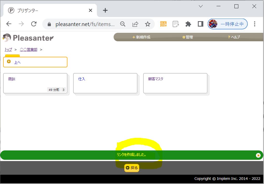Click the ○○営業部 breadcrumb link

29,50
